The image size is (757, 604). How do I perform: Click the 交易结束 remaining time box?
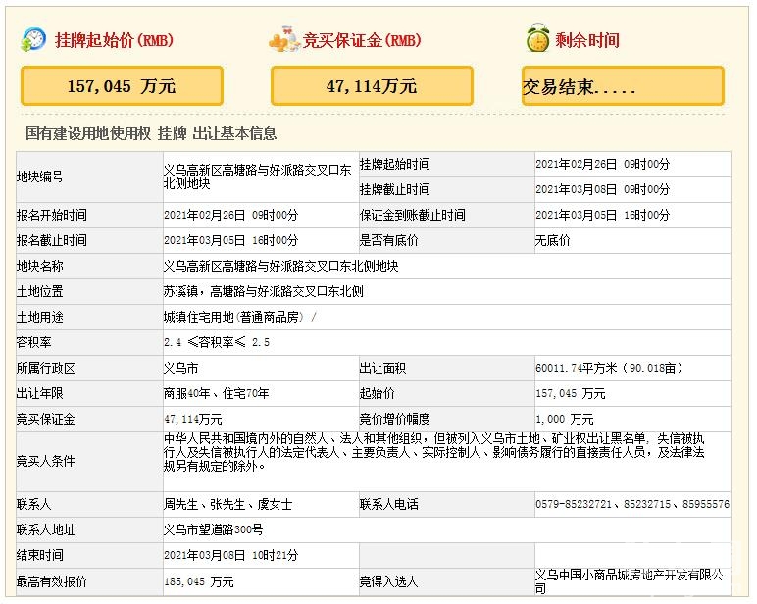pyautogui.click(x=623, y=86)
